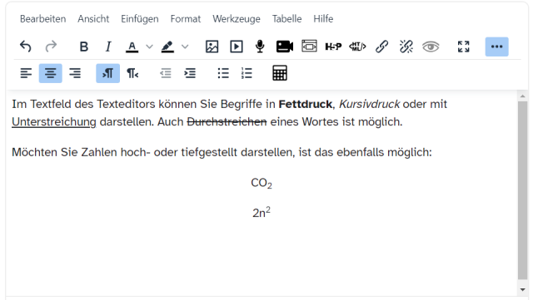Open the equation editor calculator icon

[x=280, y=73]
